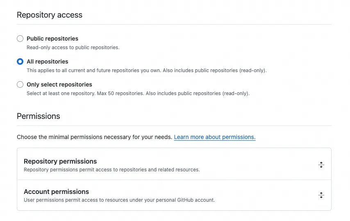Click the "All repositories" label text
350x221 pixels.
(x=48, y=62)
